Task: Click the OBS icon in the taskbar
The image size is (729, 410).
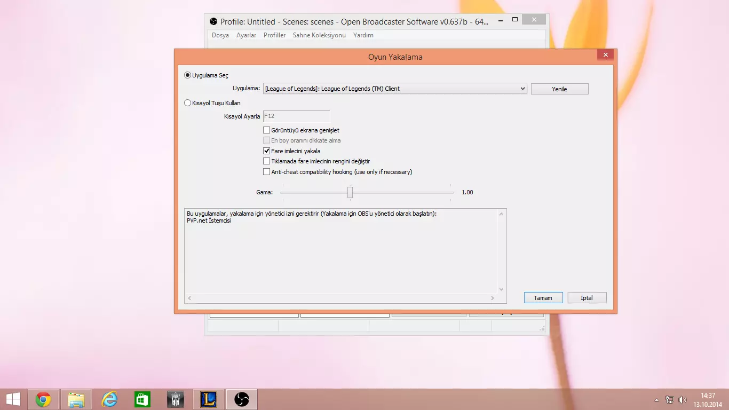Action: click(x=242, y=399)
